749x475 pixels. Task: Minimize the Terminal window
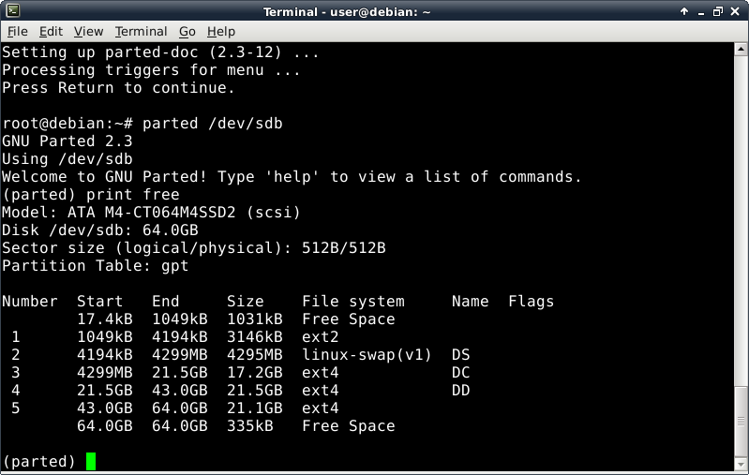701,11
